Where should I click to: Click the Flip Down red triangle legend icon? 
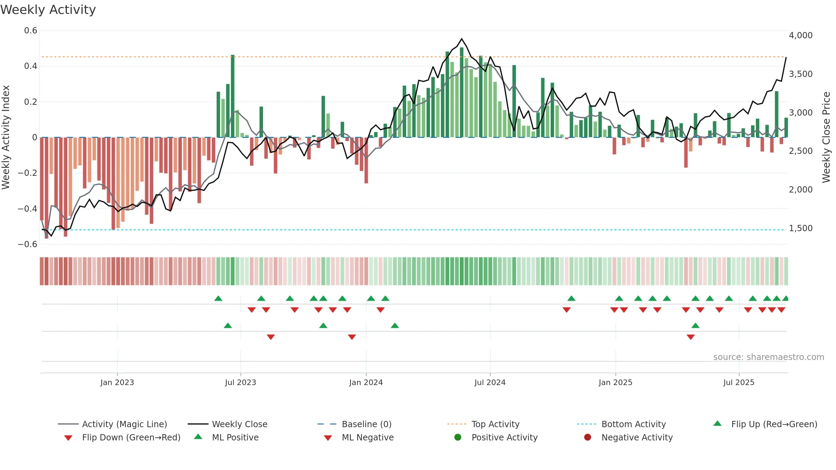click(x=68, y=438)
